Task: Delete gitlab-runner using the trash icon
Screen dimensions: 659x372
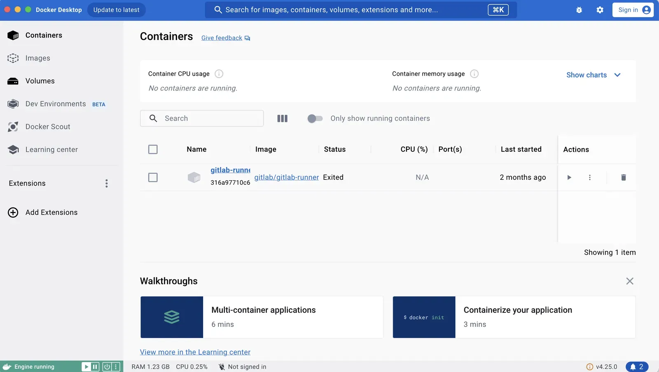Action: click(x=623, y=177)
